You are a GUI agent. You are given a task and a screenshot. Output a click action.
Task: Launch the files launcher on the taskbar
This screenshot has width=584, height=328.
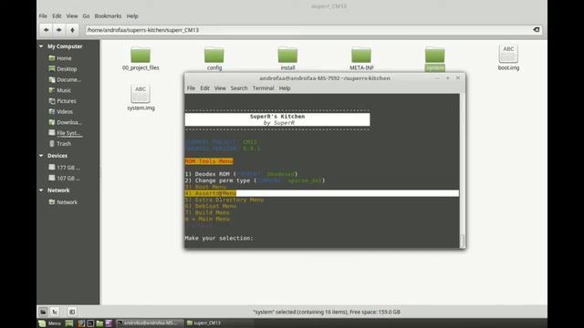(x=99, y=323)
